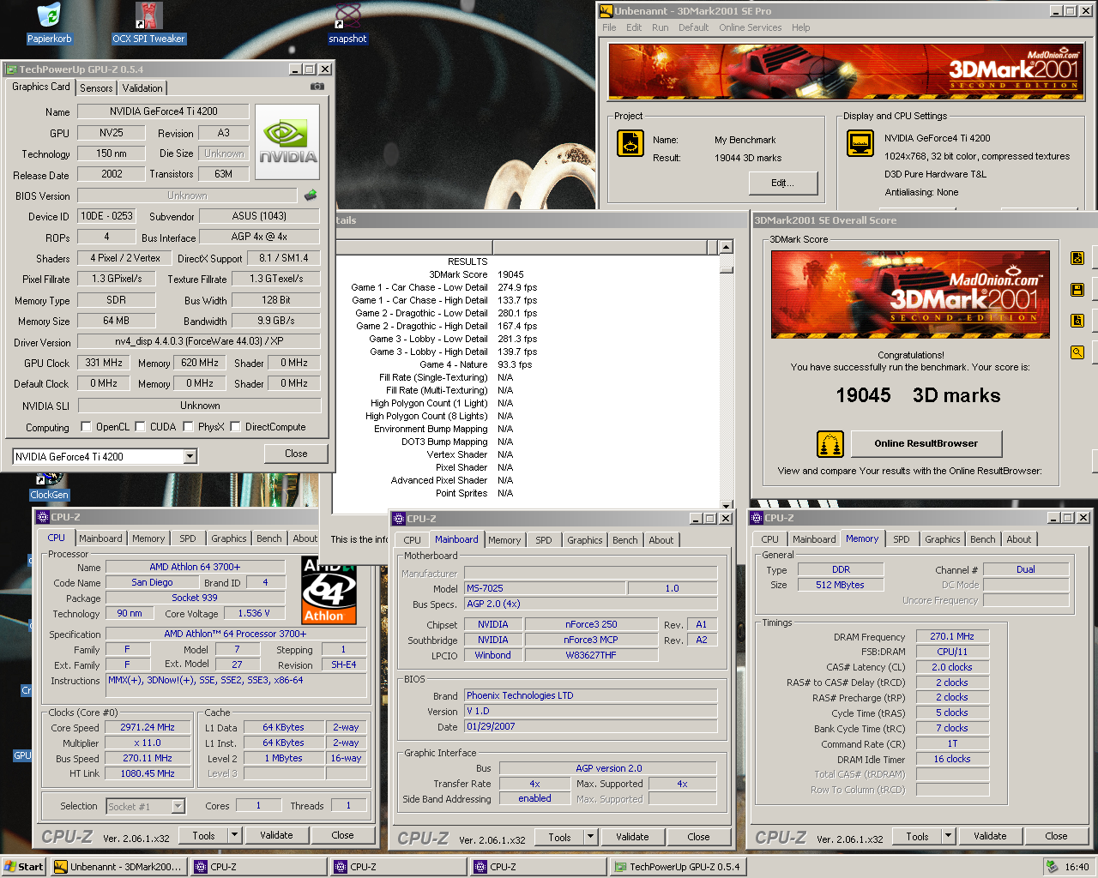Image resolution: width=1098 pixels, height=878 pixels.
Task: Open the Bench tab in right CPU-Z window
Action: coord(983,539)
